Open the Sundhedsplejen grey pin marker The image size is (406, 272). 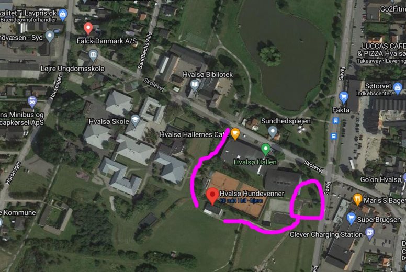click(273, 132)
